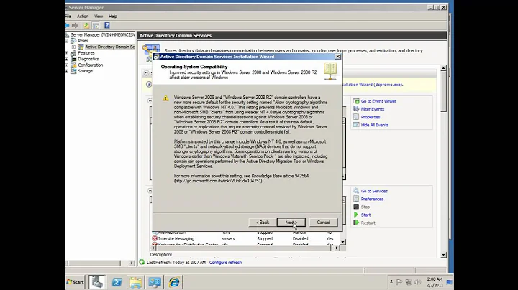Show hidden tray icons arrow

(x=391, y=282)
